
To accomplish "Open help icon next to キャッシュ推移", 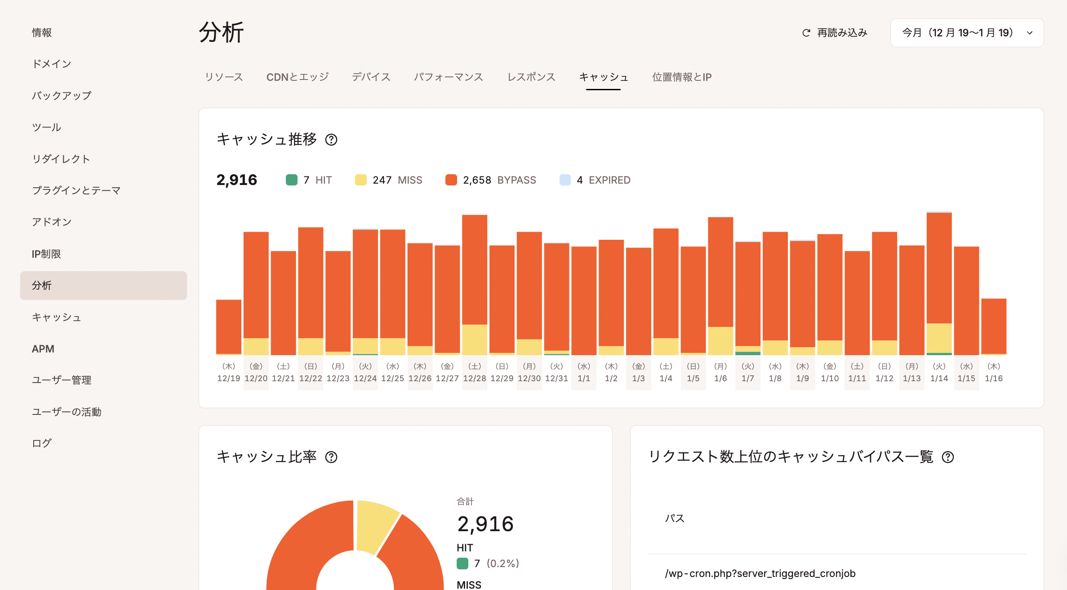I will [331, 140].
